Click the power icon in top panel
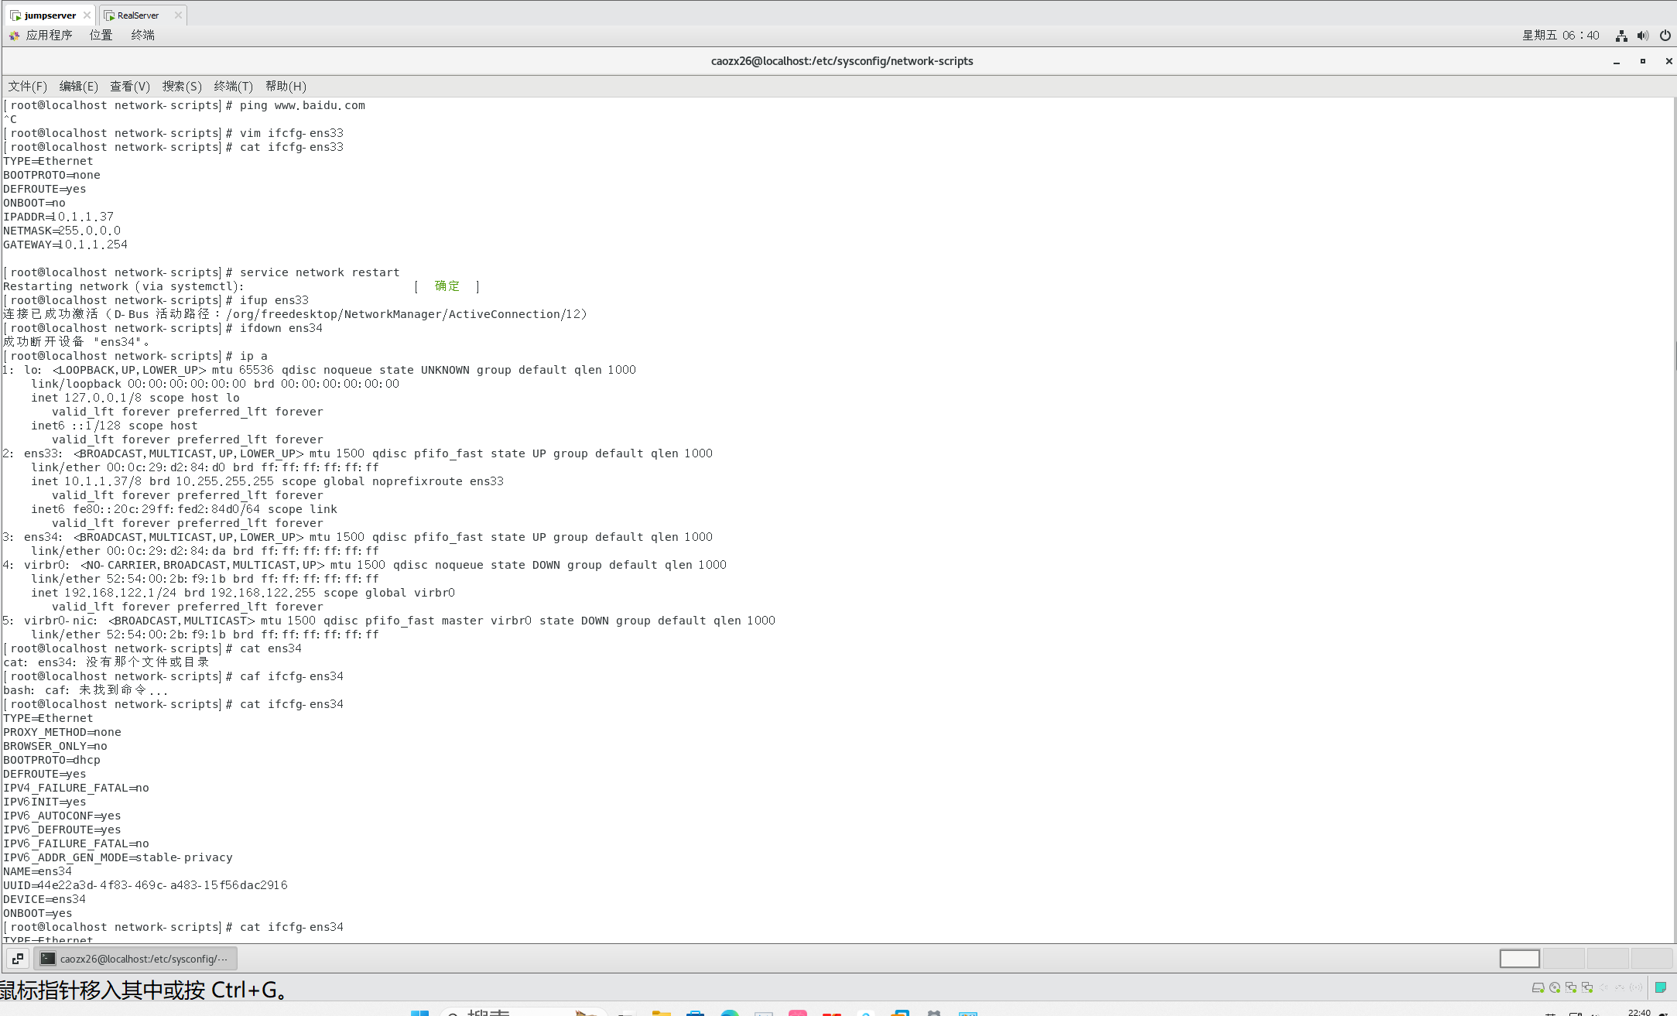Viewport: 1677px width, 1016px height. [x=1665, y=36]
